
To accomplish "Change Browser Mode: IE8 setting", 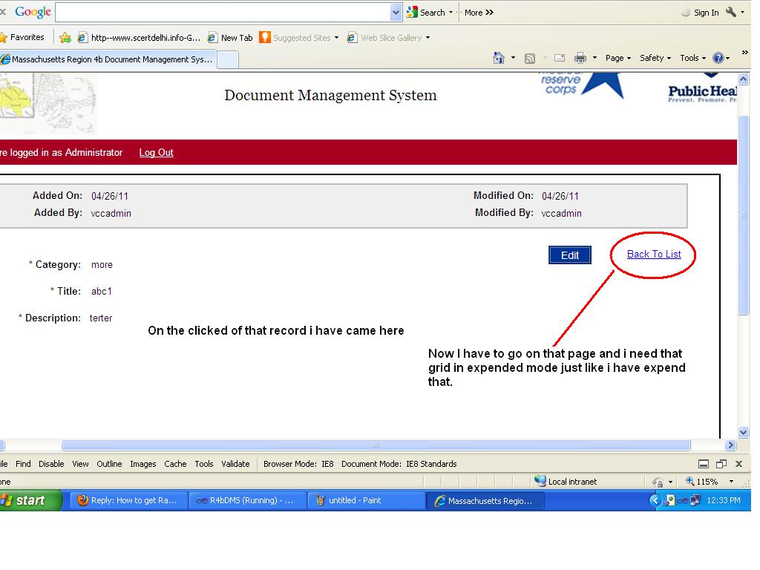I will pos(298,464).
